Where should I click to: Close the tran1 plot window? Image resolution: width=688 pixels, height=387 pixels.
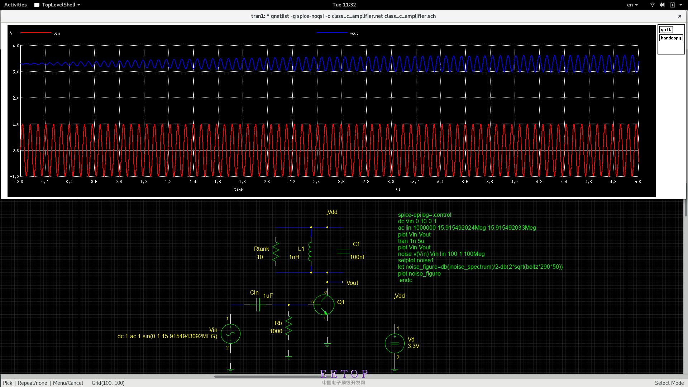pos(679,16)
